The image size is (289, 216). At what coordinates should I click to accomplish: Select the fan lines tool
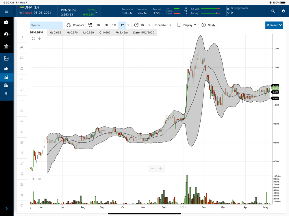coord(22,132)
